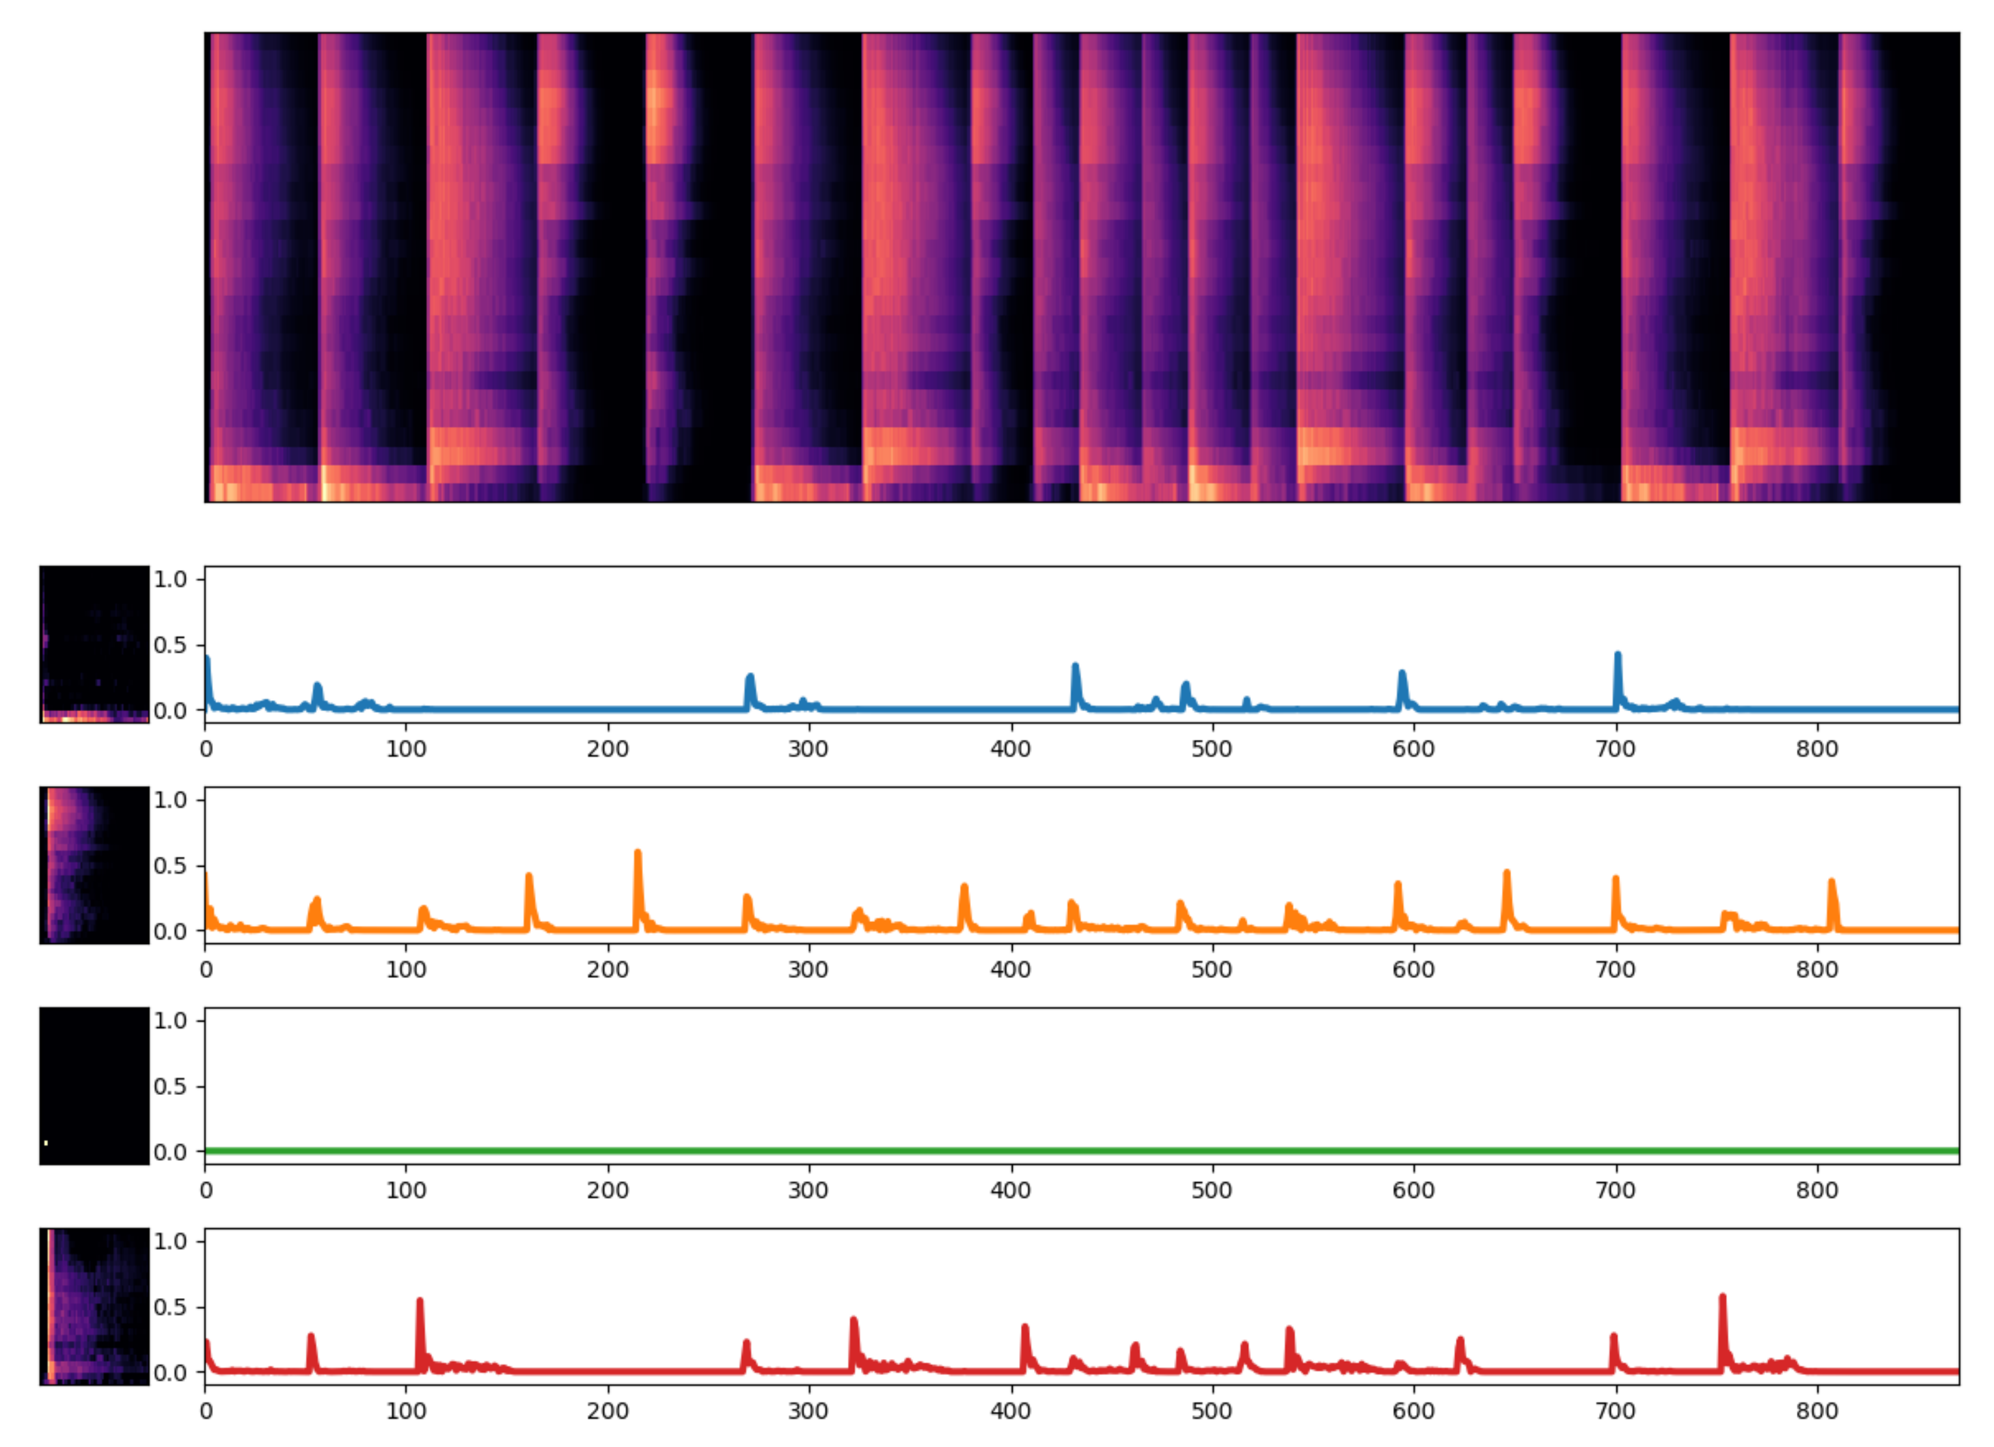Click the red plot's template thumbnail

94,1306
